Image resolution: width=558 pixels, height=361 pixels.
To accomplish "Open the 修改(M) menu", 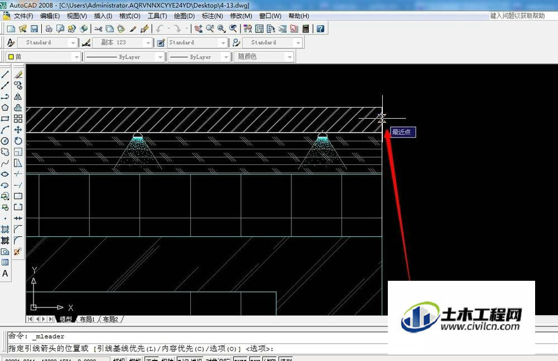I will tap(241, 16).
